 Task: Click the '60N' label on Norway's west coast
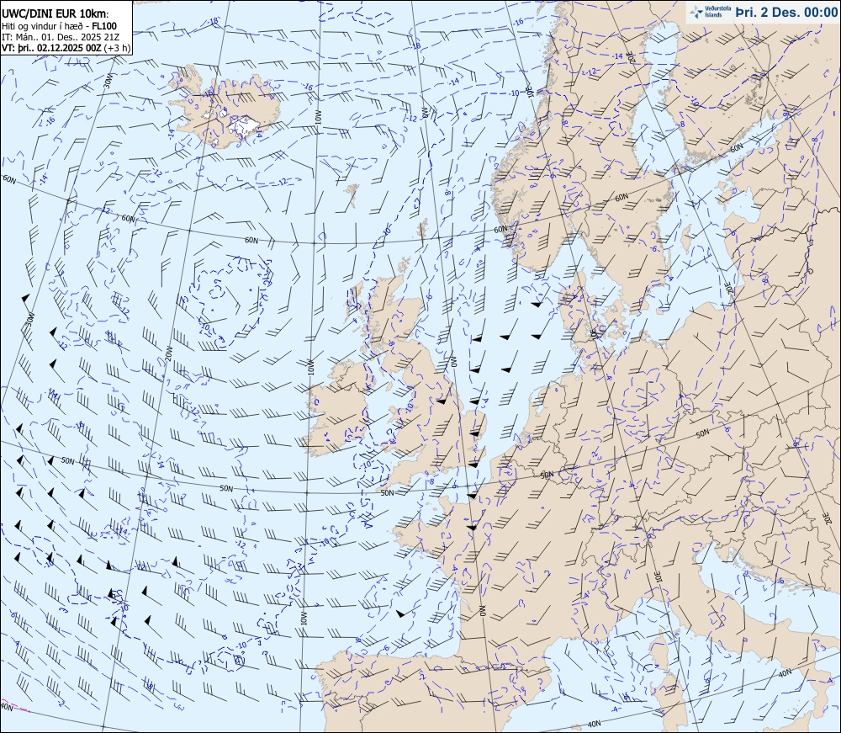(500, 229)
